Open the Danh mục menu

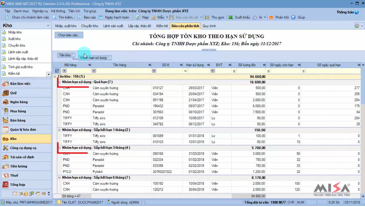tap(21, 11)
